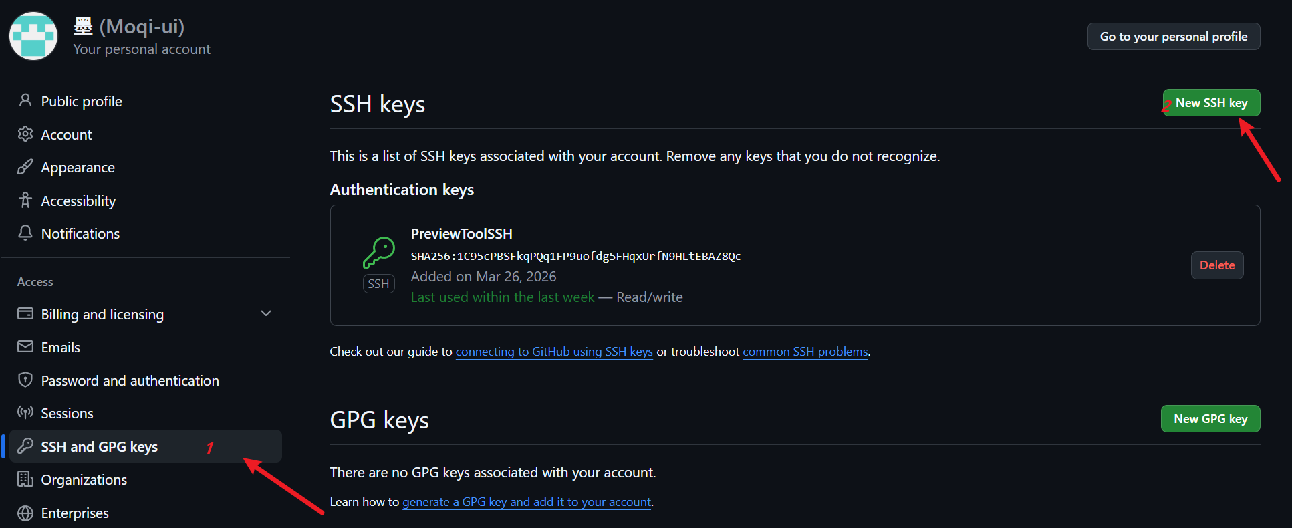
Task: Click the green key icon of PreviewToolSSH
Action: click(379, 253)
